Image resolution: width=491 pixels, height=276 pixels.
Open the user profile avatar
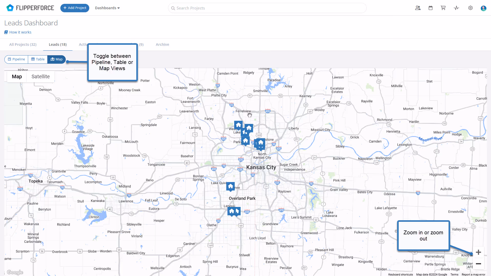coord(483,8)
